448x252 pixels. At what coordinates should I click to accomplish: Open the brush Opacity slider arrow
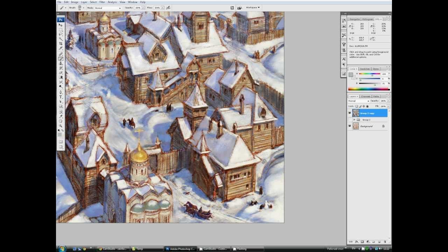[143, 8]
